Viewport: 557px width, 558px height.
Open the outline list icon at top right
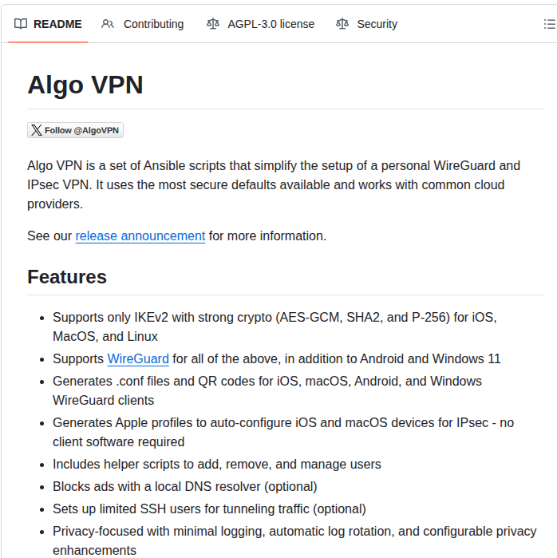[x=549, y=25]
